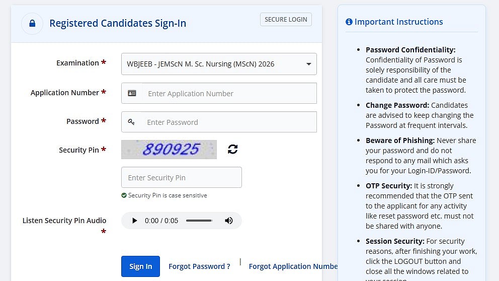Click the SECURE LOGIN badge
Screen dimensions: 499x281
click(x=286, y=20)
